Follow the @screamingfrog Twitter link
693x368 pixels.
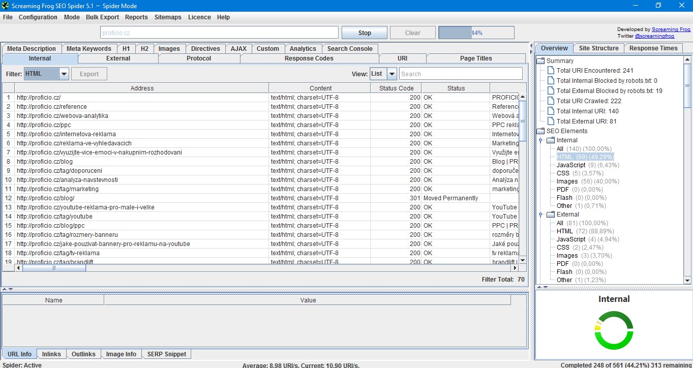(x=655, y=36)
